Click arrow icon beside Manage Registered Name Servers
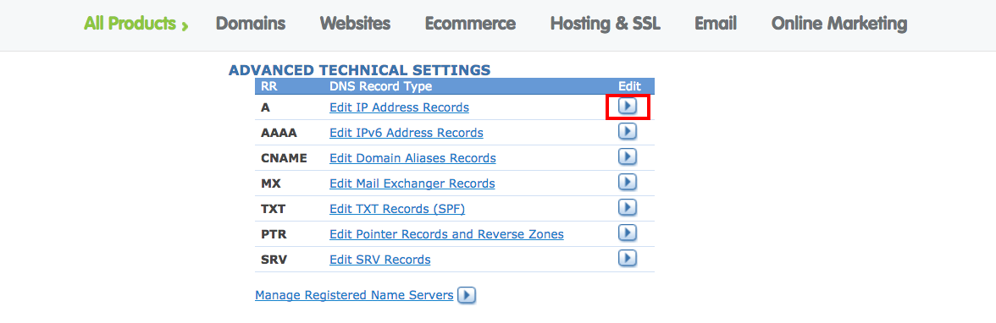 coord(467,295)
